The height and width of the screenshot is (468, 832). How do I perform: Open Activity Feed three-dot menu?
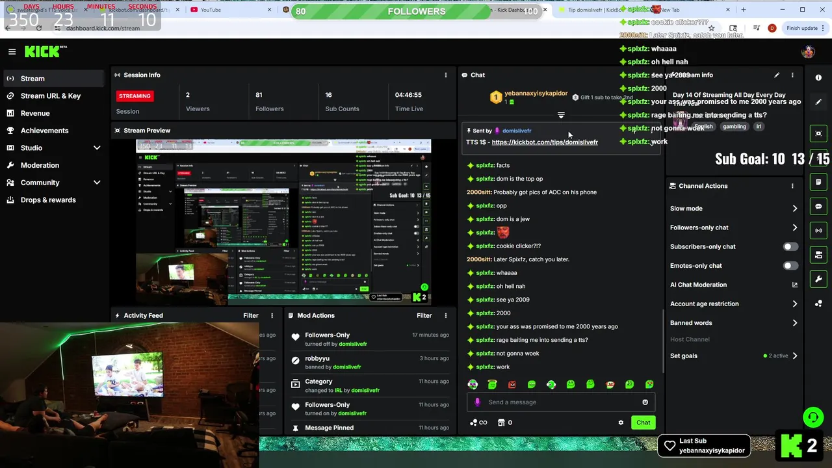[x=272, y=315]
